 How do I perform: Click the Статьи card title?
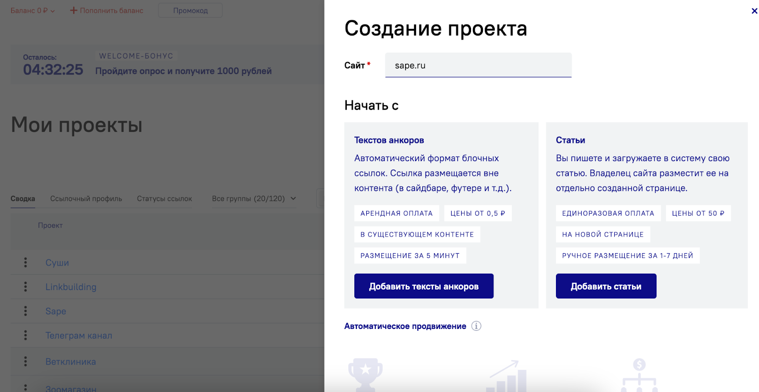(x=570, y=140)
